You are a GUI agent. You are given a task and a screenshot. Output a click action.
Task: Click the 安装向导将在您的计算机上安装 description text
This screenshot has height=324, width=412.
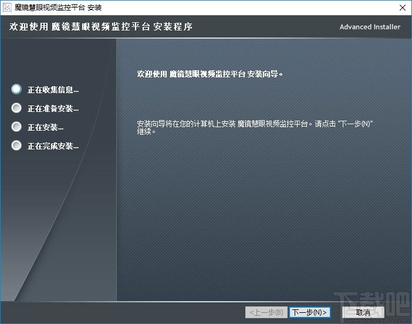[255, 127]
